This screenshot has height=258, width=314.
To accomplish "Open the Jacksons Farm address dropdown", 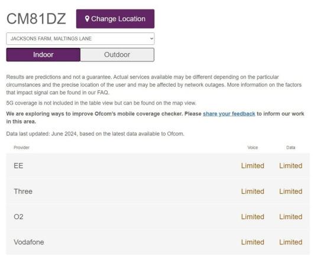I will click(80, 38).
